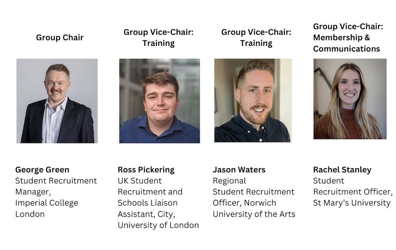Select the name 'Rachel Stanley'

pyautogui.click(x=342, y=170)
